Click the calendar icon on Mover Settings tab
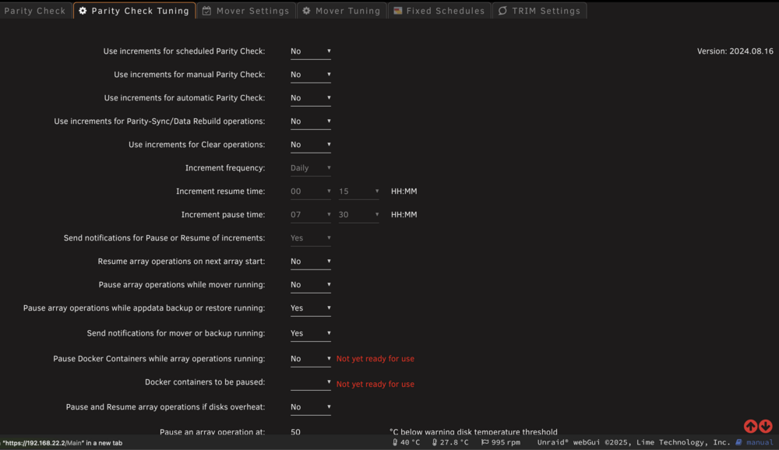This screenshot has width=779, height=450. point(206,10)
